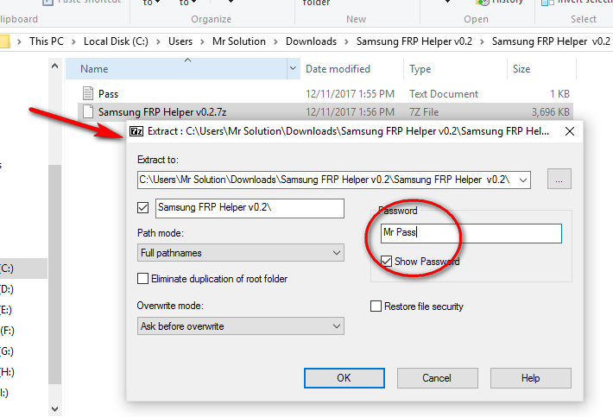Navigate to Downloads in address bar

[x=311, y=41]
